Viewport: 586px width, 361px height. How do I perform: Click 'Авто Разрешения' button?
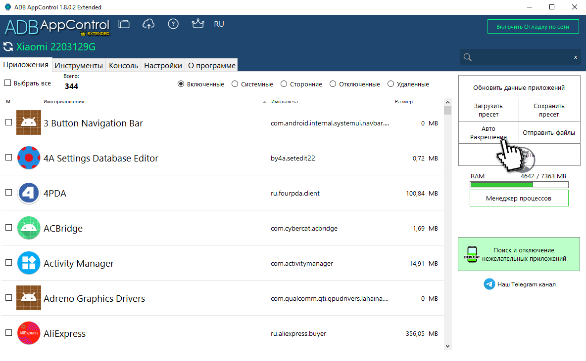pyautogui.click(x=488, y=132)
